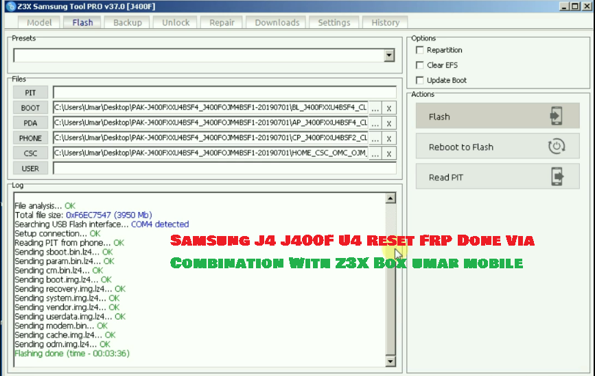Select the 'Total file size' log line

tap(83, 215)
